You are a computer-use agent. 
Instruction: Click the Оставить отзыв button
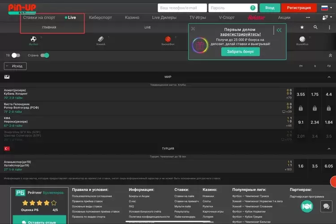[39, 220]
